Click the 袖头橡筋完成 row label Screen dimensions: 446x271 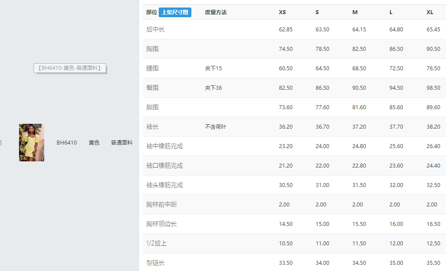pyautogui.click(x=164, y=185)
